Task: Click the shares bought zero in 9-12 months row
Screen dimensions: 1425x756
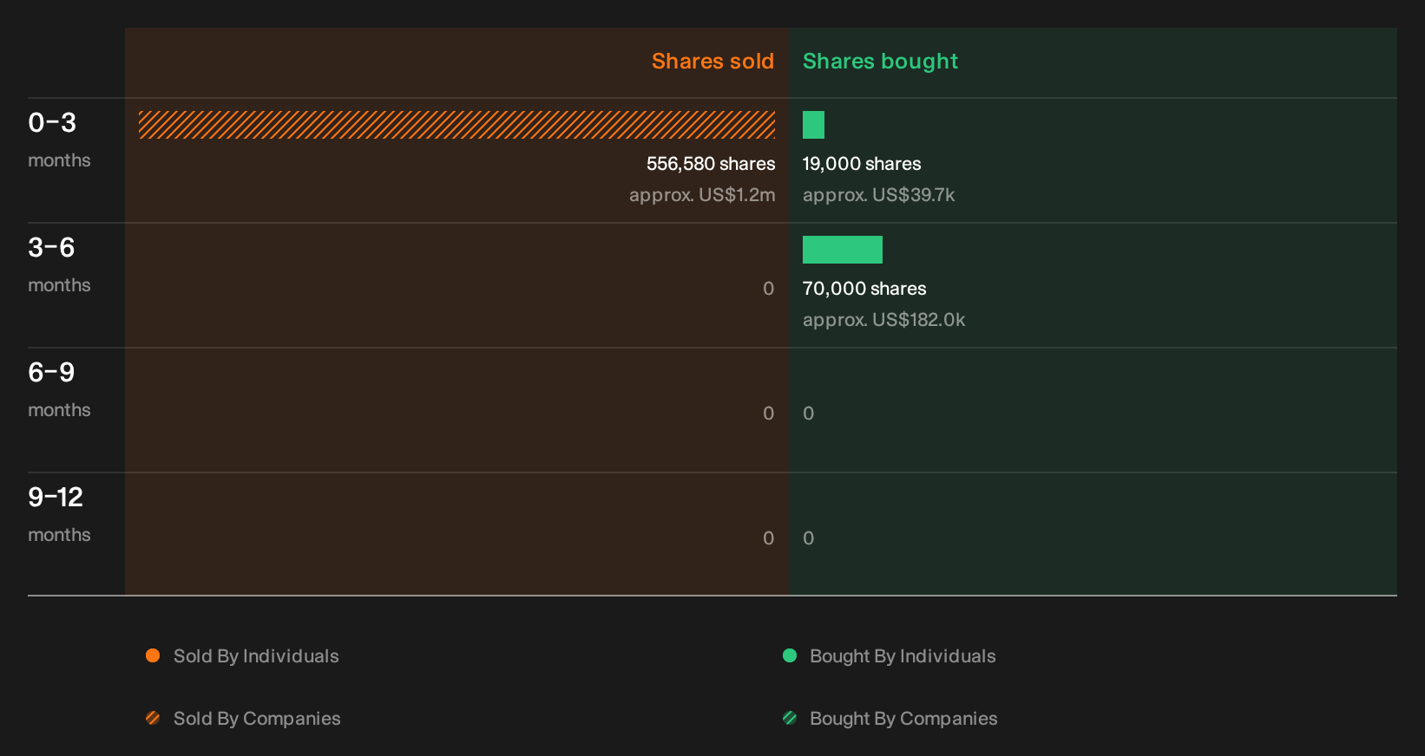Action: point(809,538)
